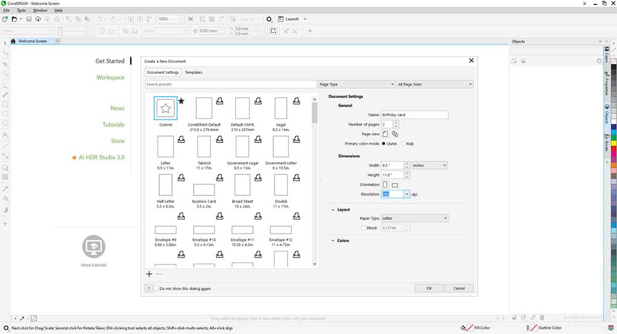The height and width of the screenshot is (334, 617).
Task: Click the OK button
Action: [429, 288]
